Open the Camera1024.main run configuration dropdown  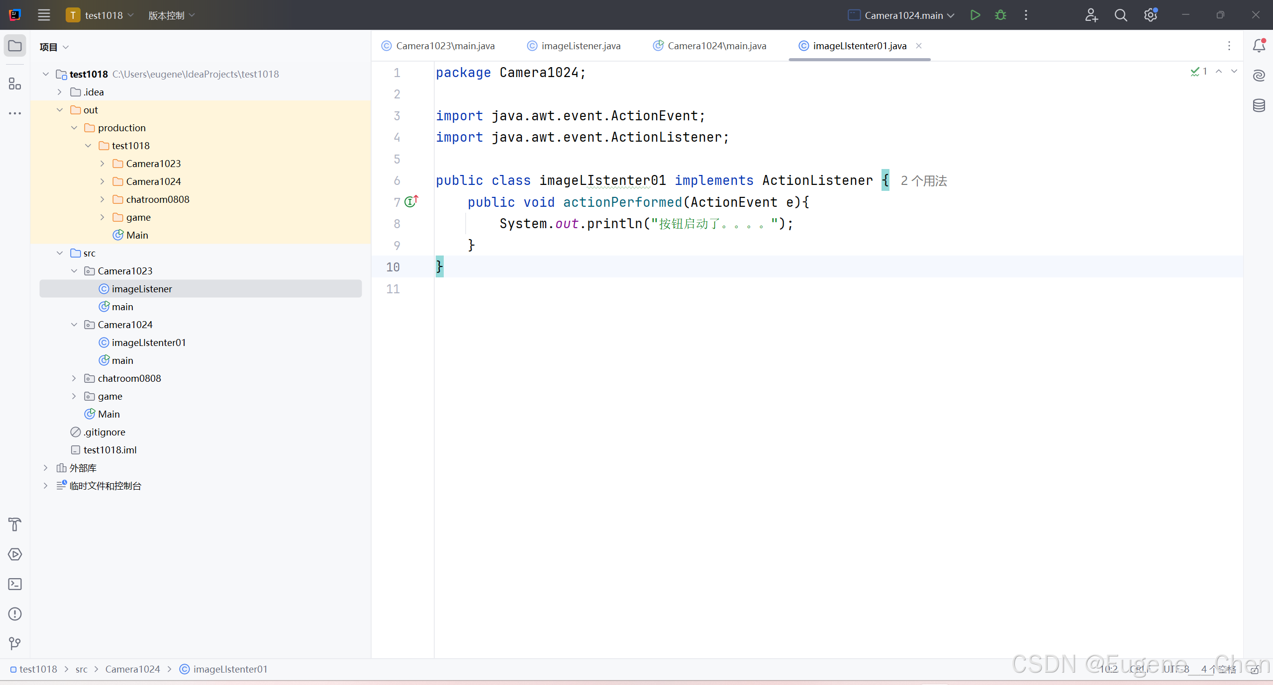click(x=901, y=15)
